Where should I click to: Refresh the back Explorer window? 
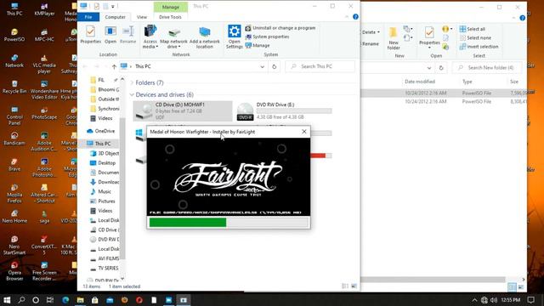[x=441, y=68]
